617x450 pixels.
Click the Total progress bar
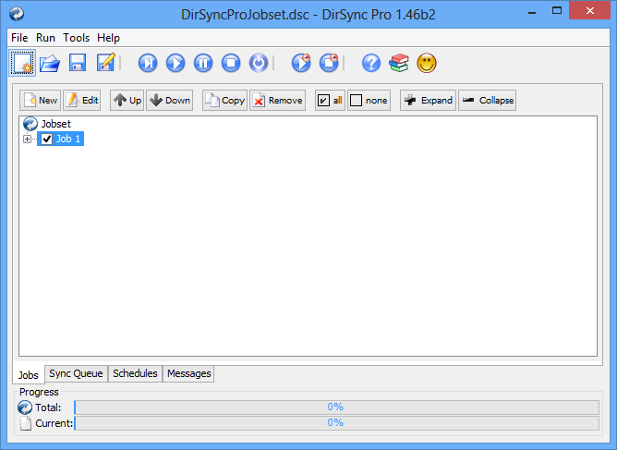(337, 407)
